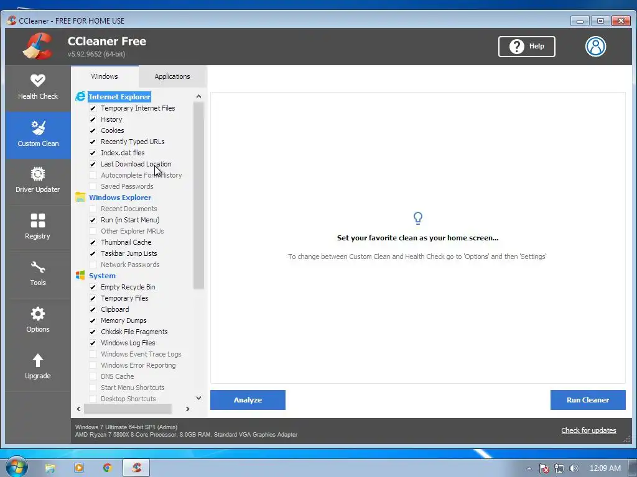Click the Check for updates link
This screenshot has width=637, height=477.
(588, 430)
